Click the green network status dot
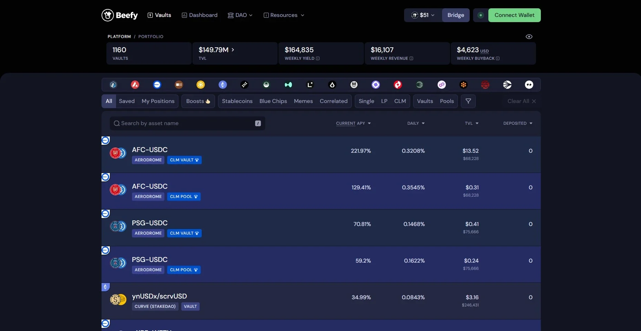 [480, 15]
